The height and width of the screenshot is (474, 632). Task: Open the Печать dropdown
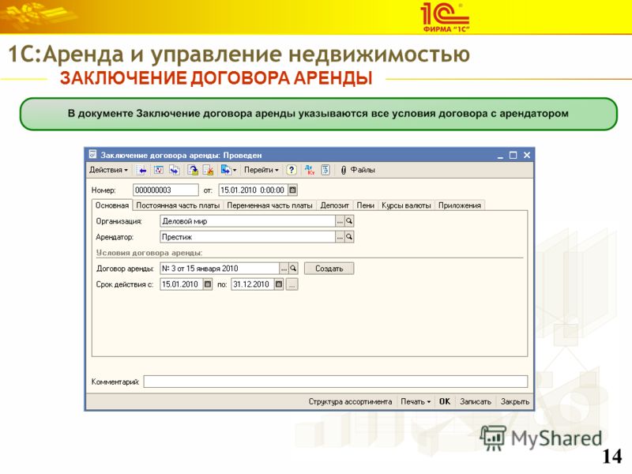pos(416,401)
